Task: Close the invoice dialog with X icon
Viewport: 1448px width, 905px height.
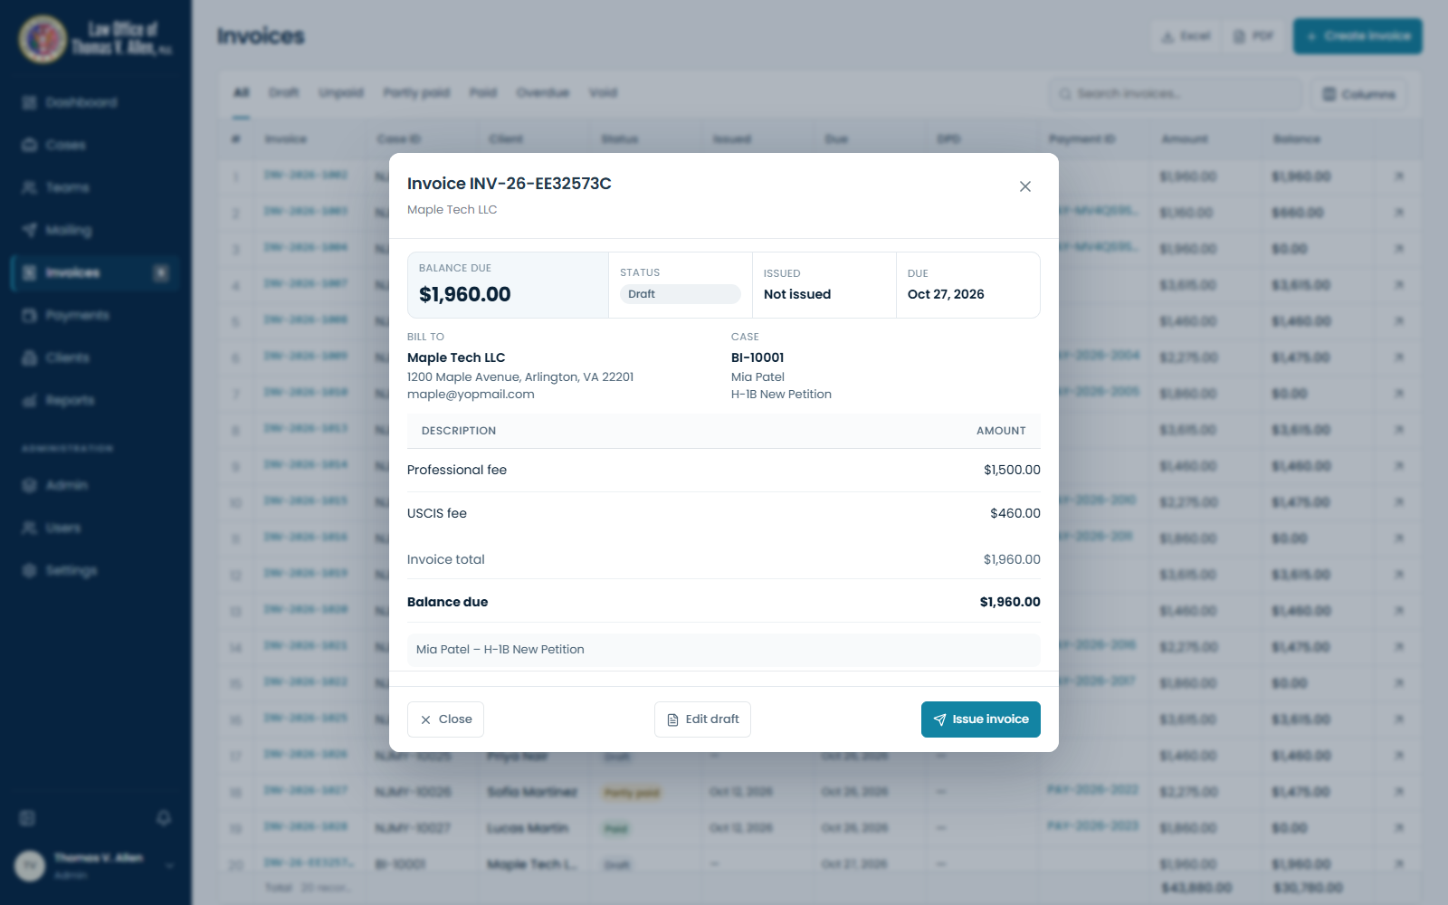Action: click(1025, 186)
